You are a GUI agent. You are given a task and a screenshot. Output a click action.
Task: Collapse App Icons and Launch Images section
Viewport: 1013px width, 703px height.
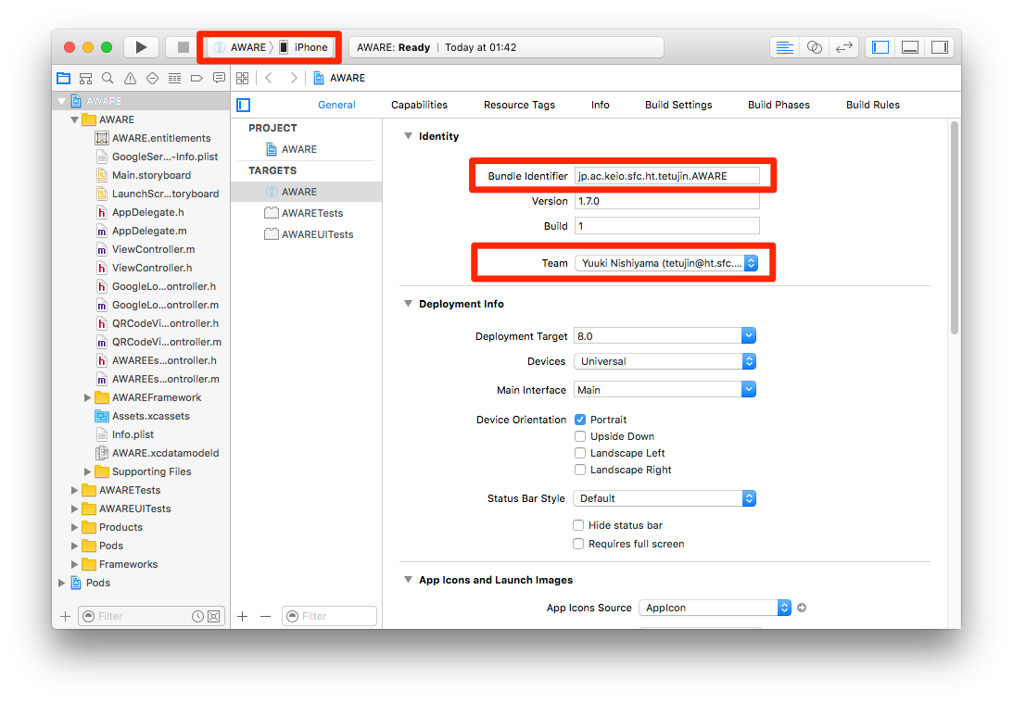(409, 579)
